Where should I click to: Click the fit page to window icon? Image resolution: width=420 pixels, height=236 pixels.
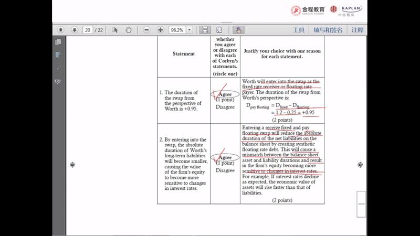[219, 30]
